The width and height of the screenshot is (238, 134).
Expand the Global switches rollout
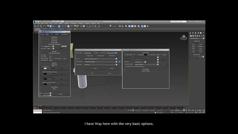point(54,42)
